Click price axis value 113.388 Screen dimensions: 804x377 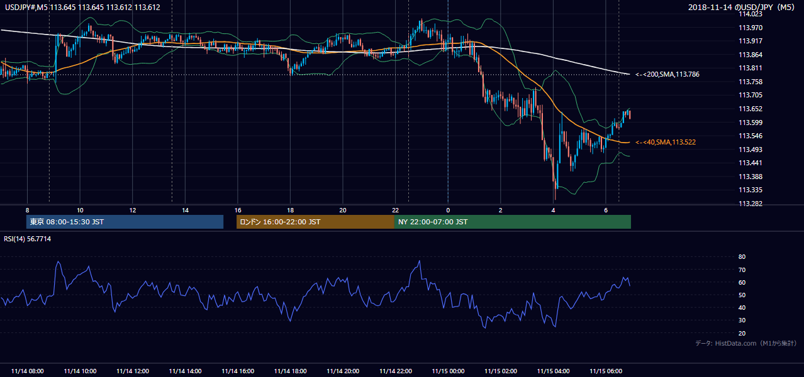(x=751, y=177)
